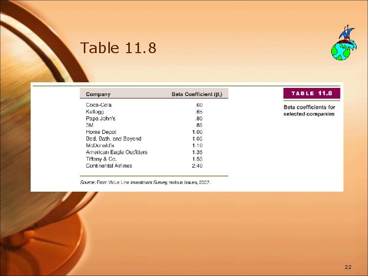Click the beta value '.80'
The image size is (368, 276).
coord(199,118)
